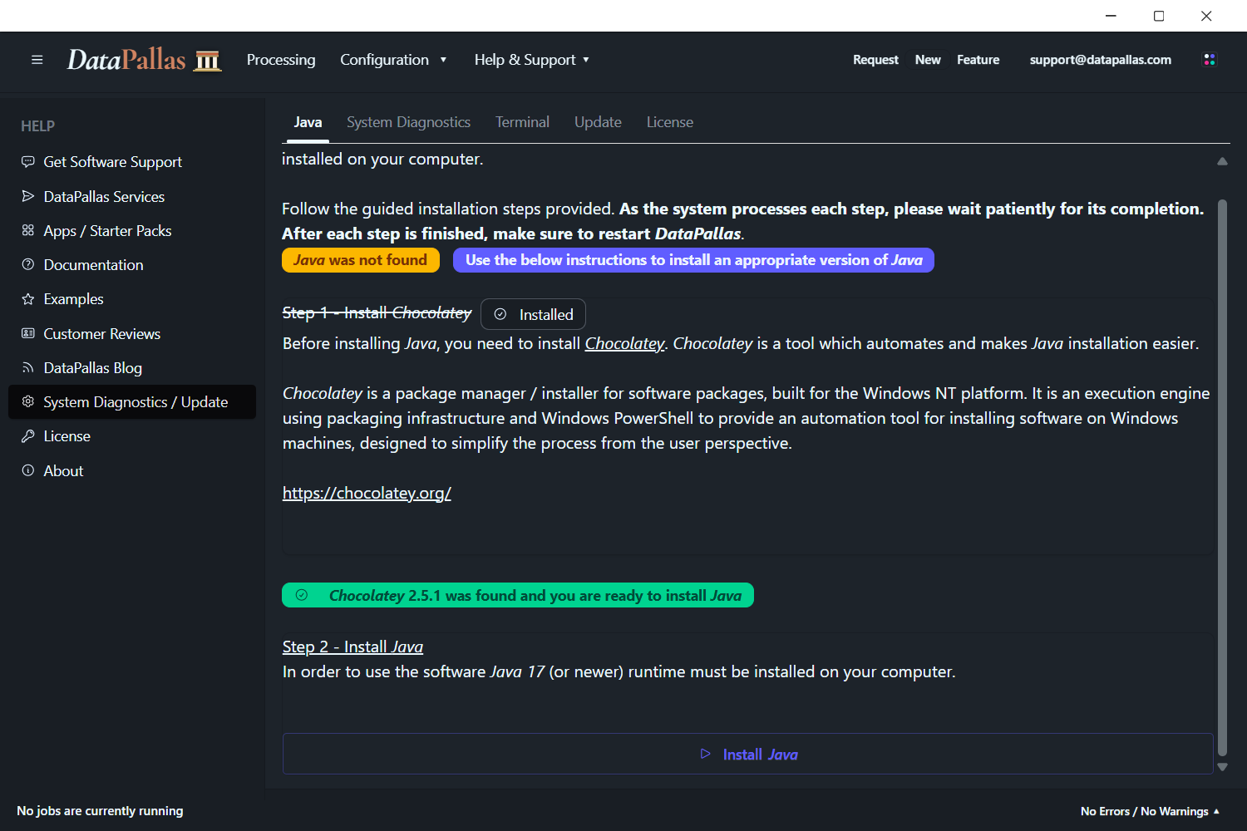The image size is (1247, 831).
Task: Open DataPallas Services in sidebar
Action: click(132, 196)
